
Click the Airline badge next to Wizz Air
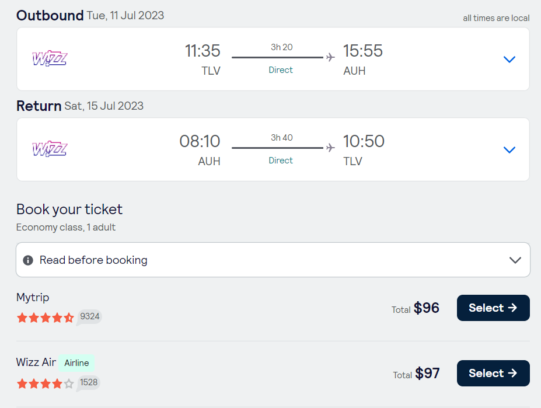tap(76, 363)
